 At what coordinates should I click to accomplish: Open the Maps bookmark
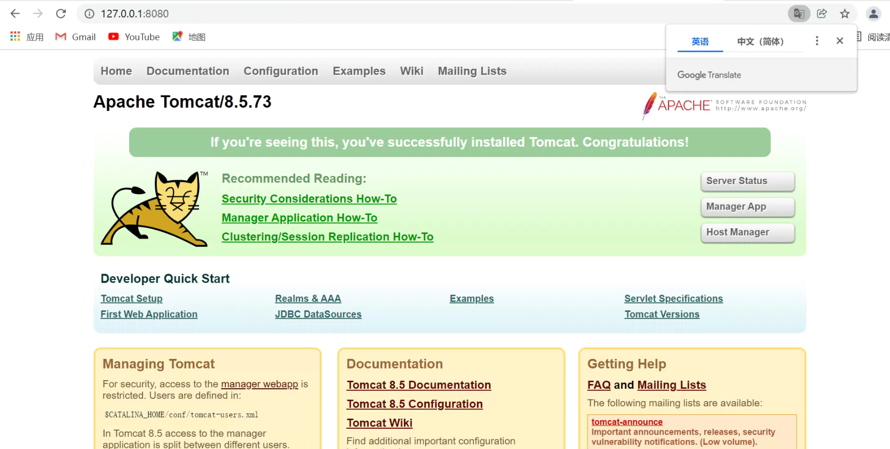click(189, 37)
